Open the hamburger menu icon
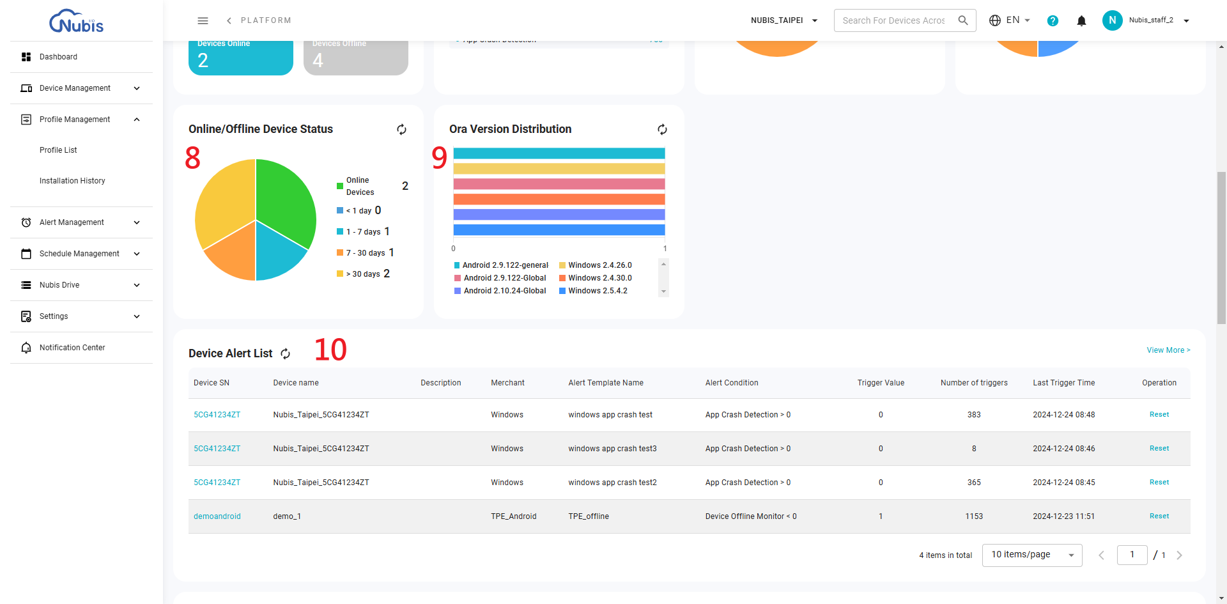The image size is (1227, 604). point(203,20)
